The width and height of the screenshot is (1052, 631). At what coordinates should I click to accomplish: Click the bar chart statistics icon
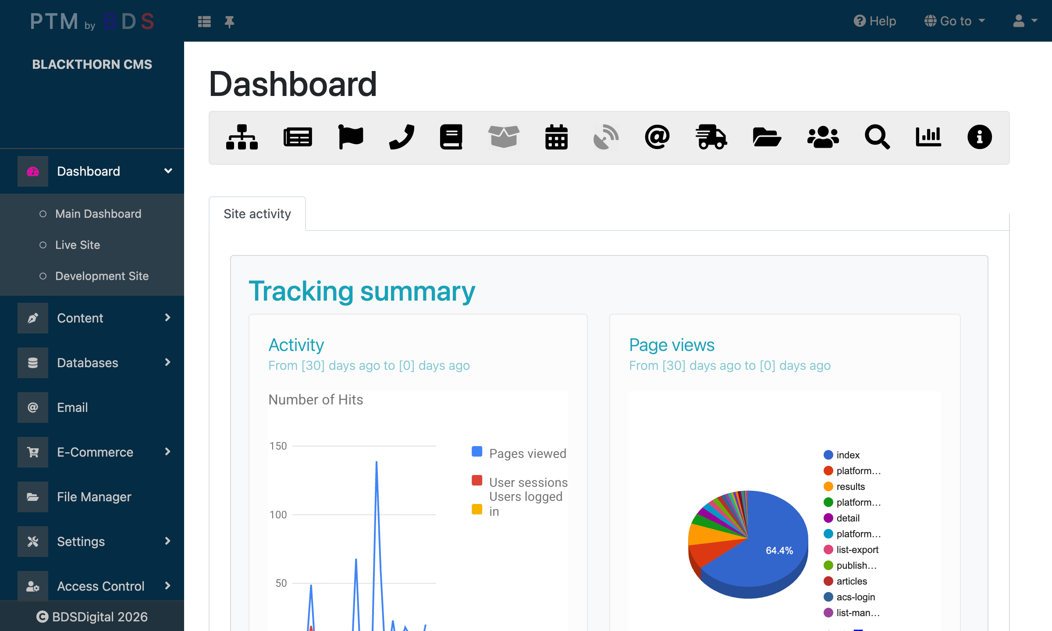pyautogui.click(x=928, y=137)
